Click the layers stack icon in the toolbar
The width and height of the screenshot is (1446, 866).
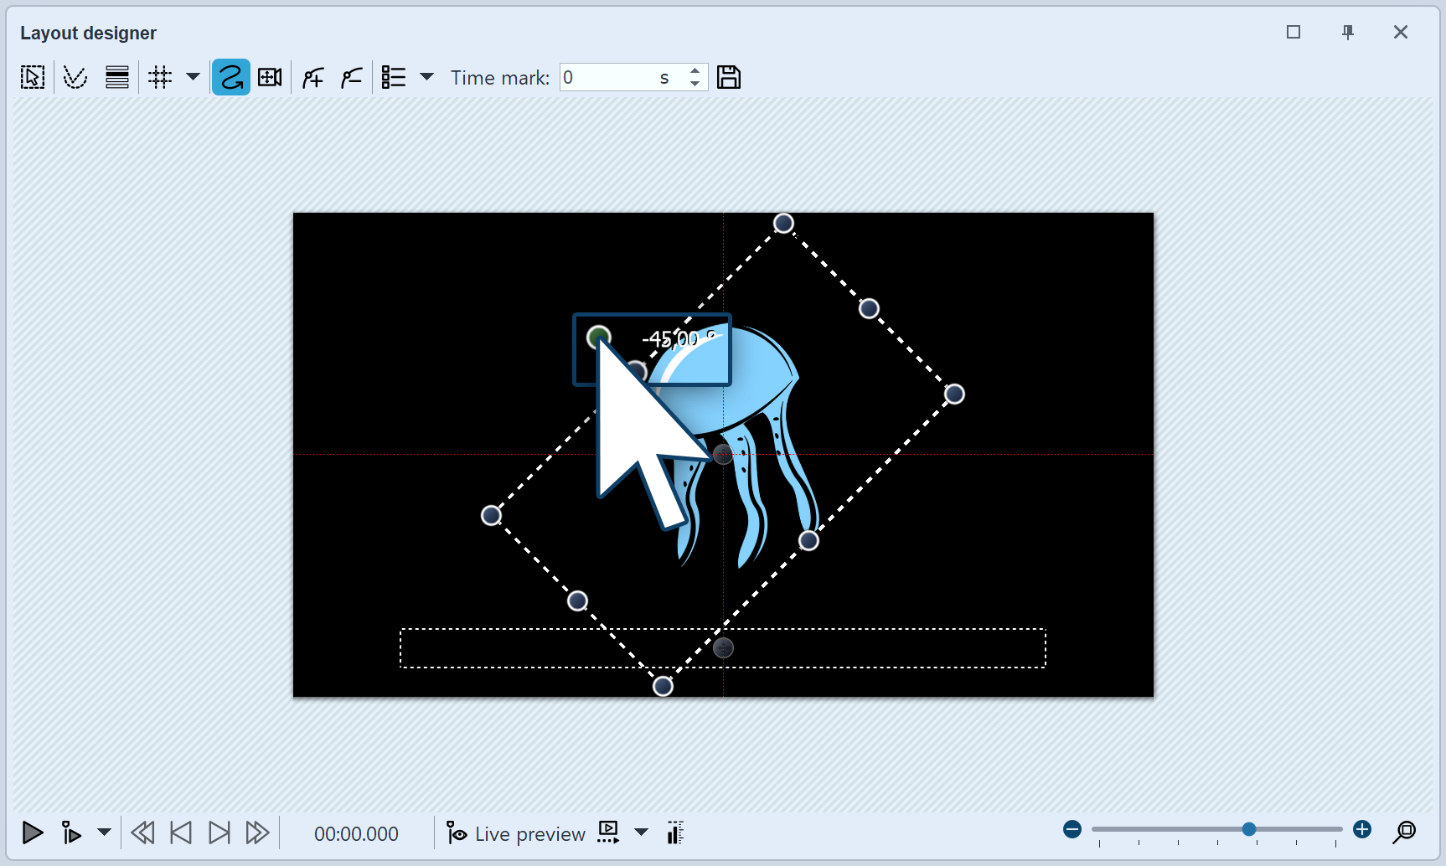click(116, 76)
